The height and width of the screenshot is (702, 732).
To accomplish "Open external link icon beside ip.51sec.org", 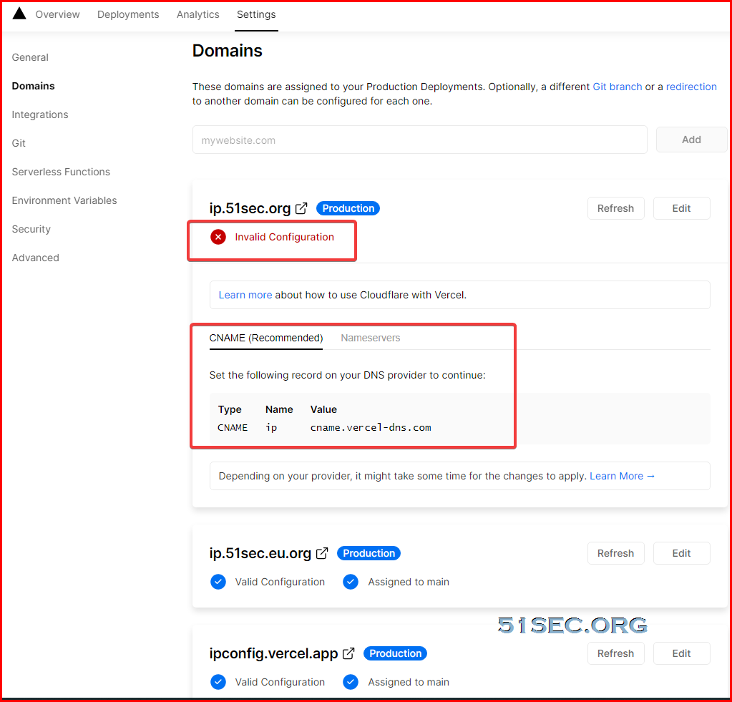I will click(x=301, y=208).
